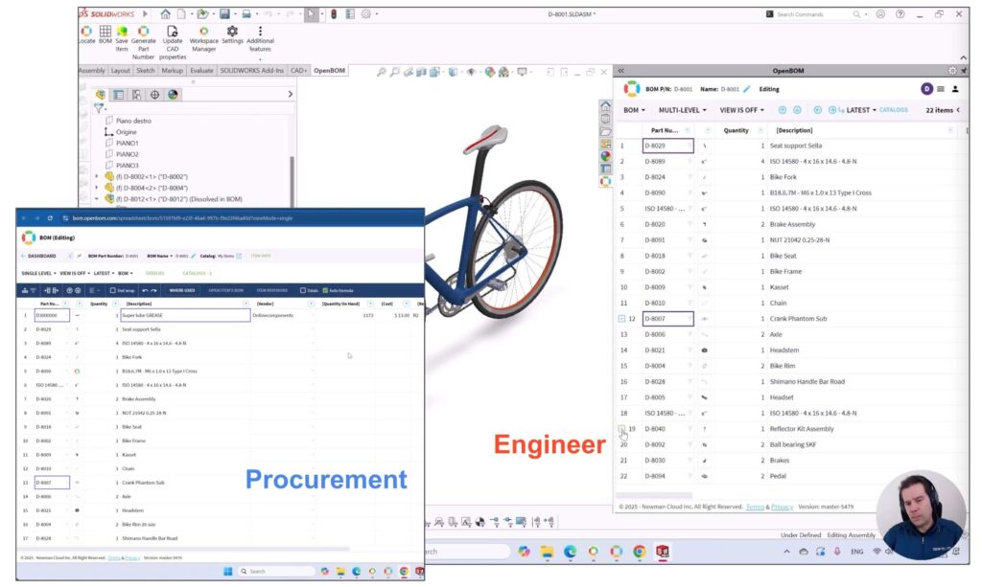
Task: Click the pencil edit icon next to Name D-8001
Action: click(x=746, y=89)
